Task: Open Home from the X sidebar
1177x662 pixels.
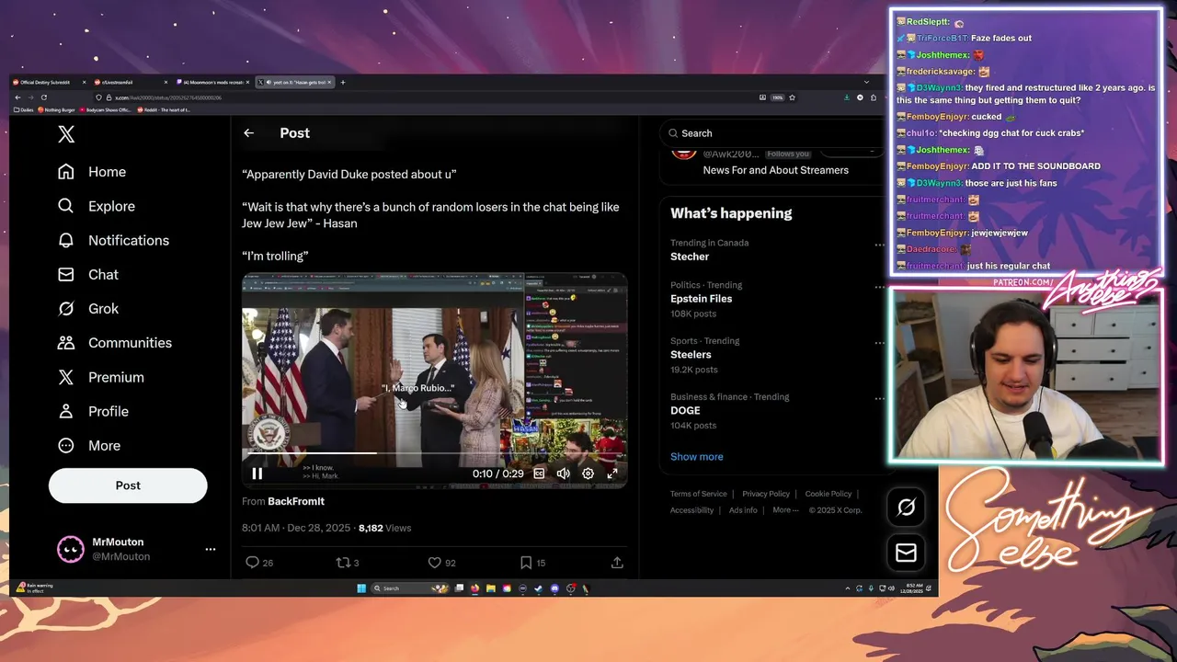Action: click(x=92, y=172)
